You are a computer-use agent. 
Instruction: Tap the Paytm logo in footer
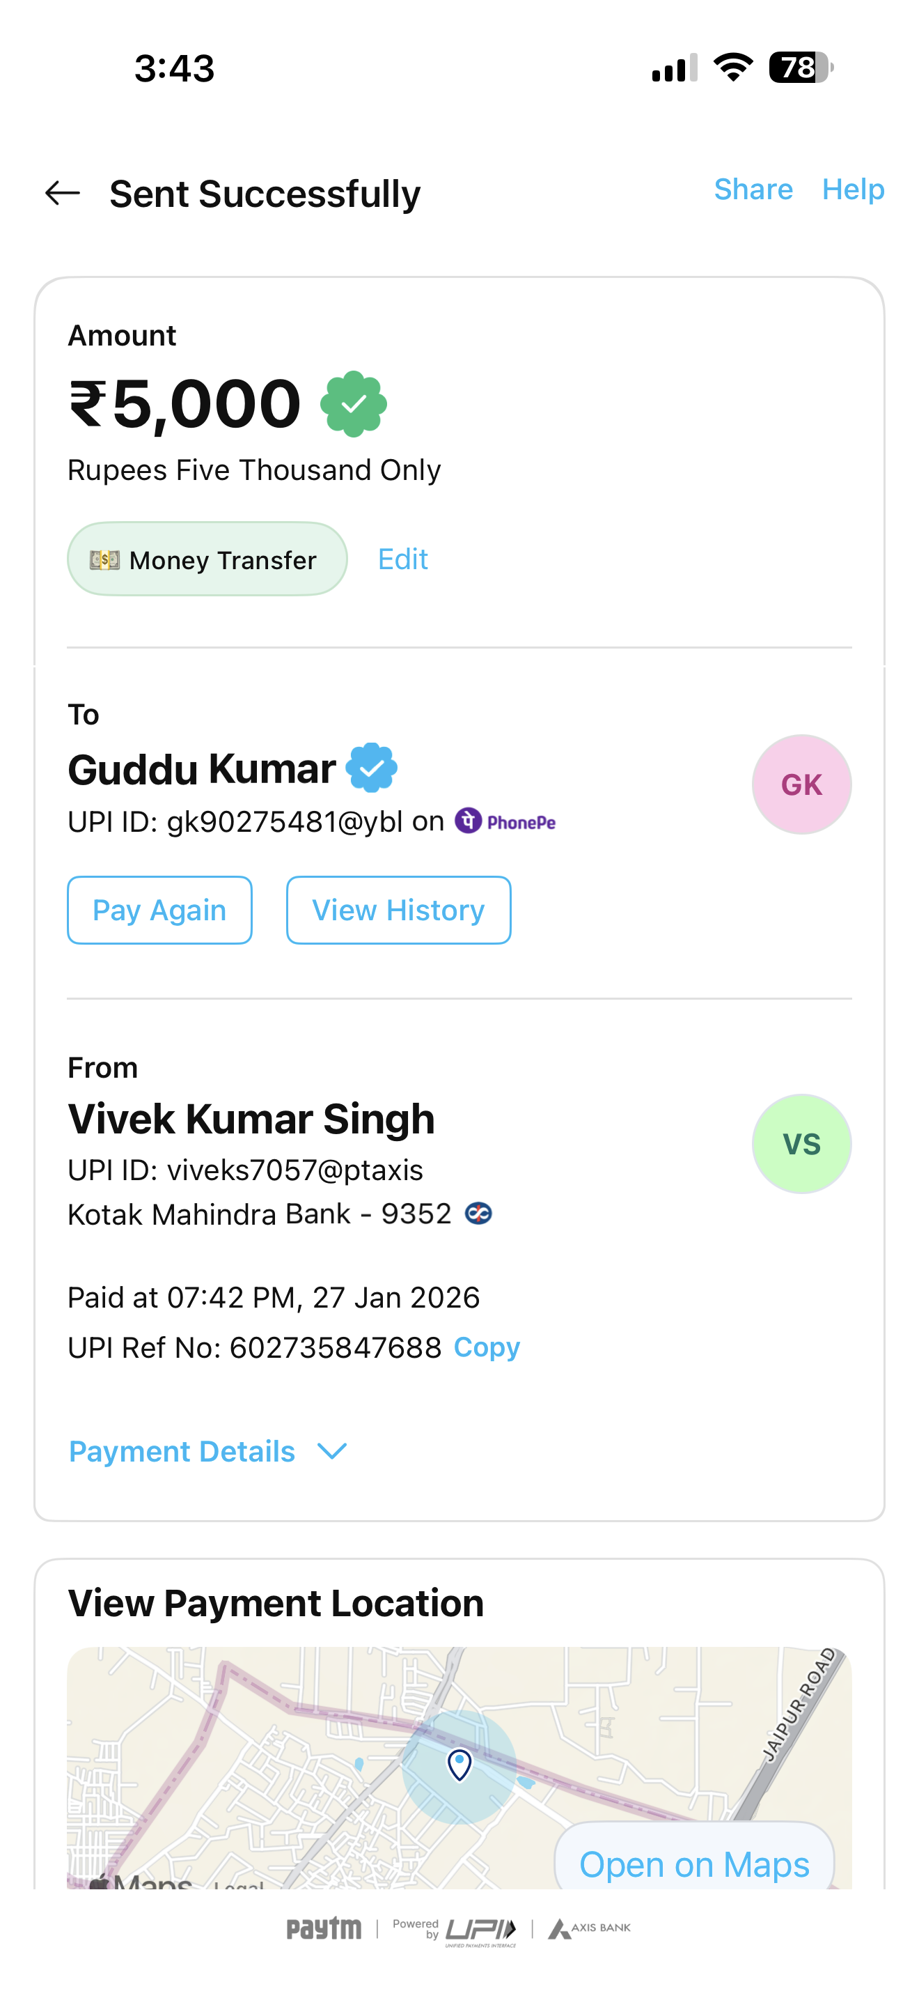coord(324,1928)
